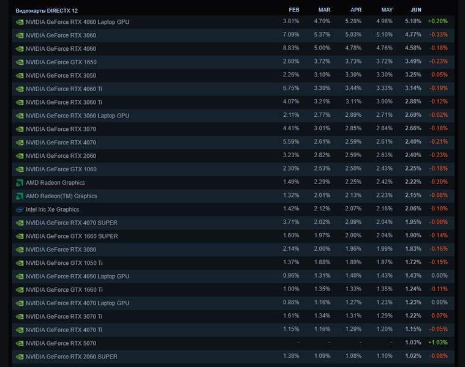Click the Intel logo beside Iris Xe Graphics
This screenshot has height=367, width=465.
(x=20, y=209)
